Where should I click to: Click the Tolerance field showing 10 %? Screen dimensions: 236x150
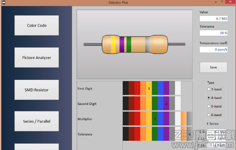click(214, 33)
